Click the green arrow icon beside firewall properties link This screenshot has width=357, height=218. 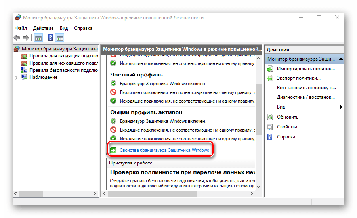[113, 150]
